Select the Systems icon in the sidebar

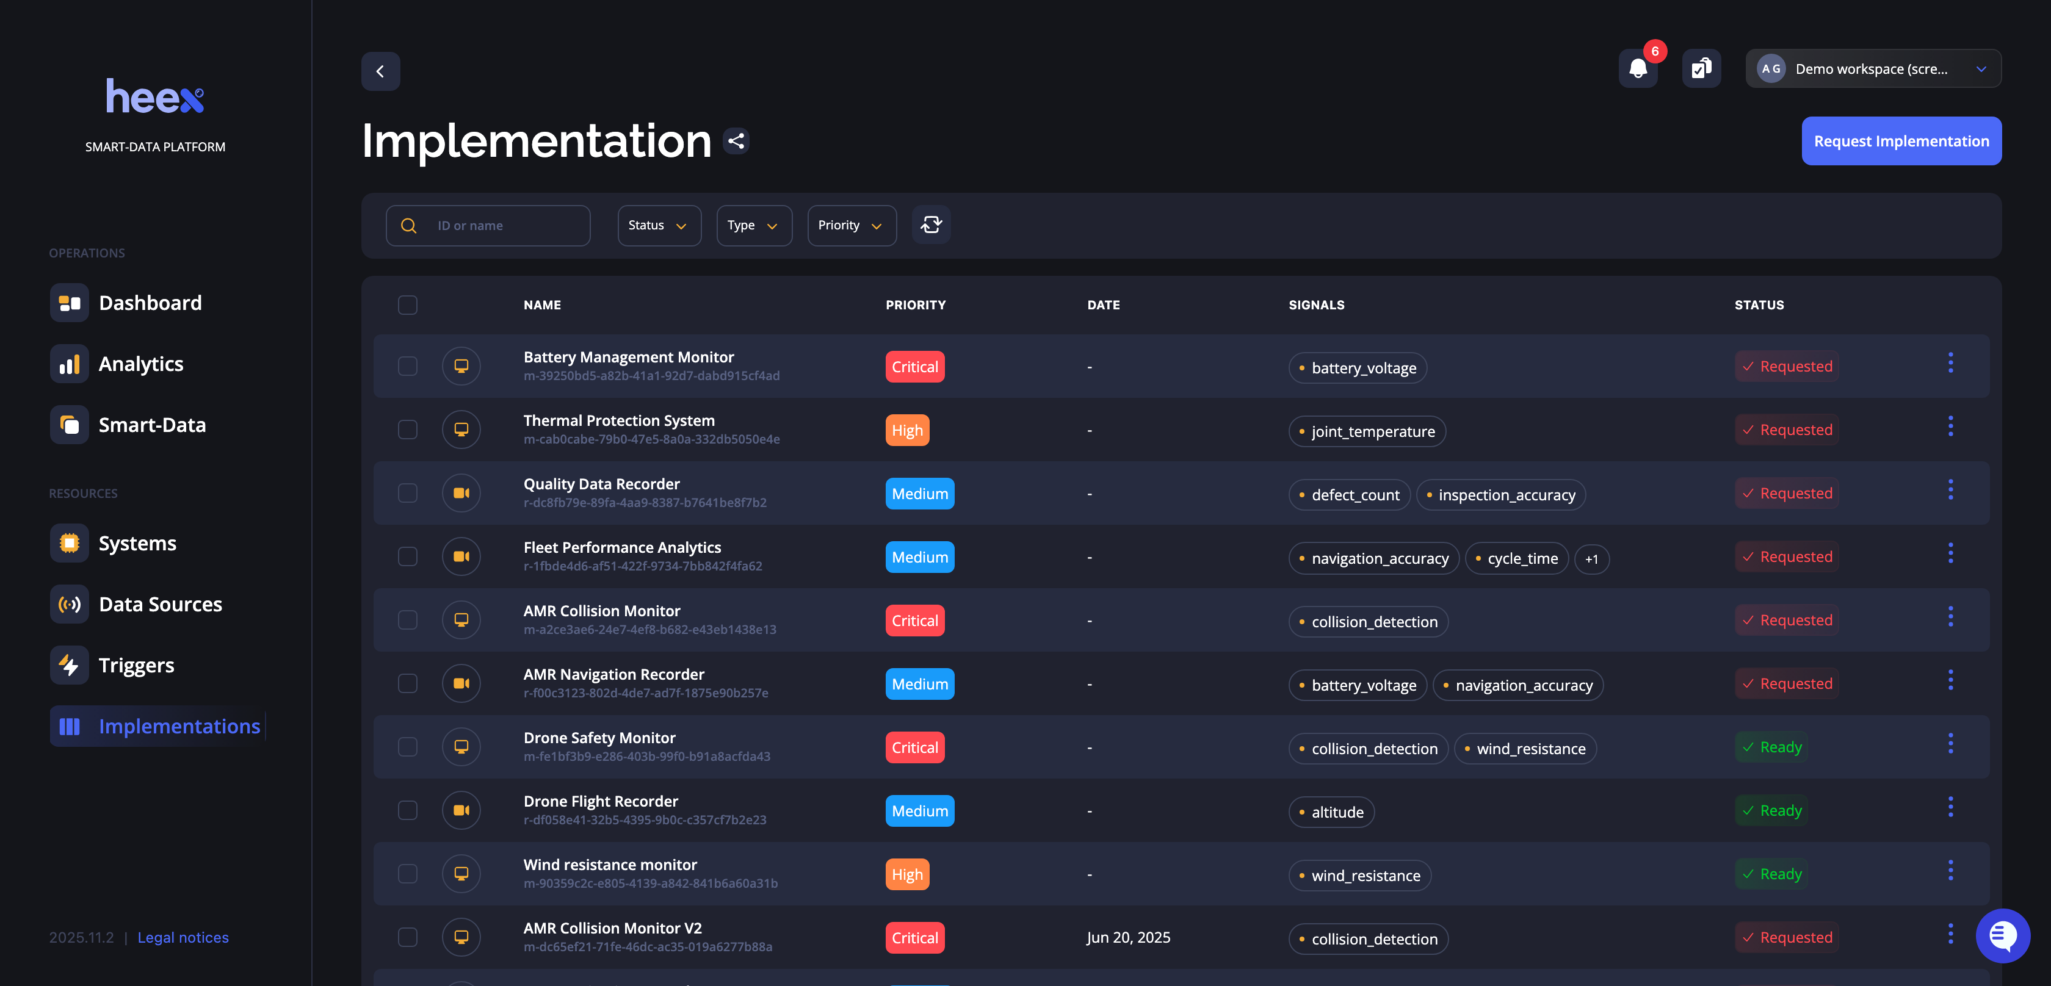pyautogui.click(x=69, y=543)
